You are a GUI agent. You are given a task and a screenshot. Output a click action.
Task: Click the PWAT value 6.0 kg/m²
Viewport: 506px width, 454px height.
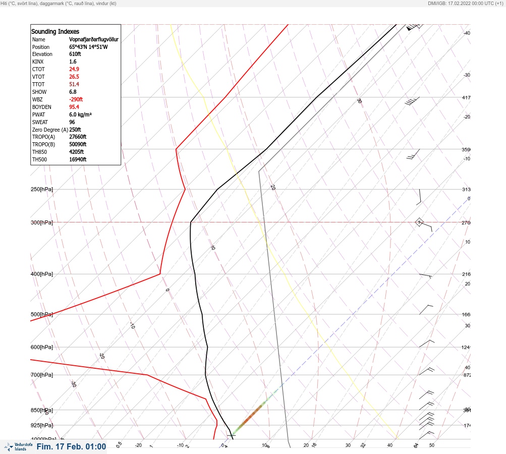coord(80,115)
